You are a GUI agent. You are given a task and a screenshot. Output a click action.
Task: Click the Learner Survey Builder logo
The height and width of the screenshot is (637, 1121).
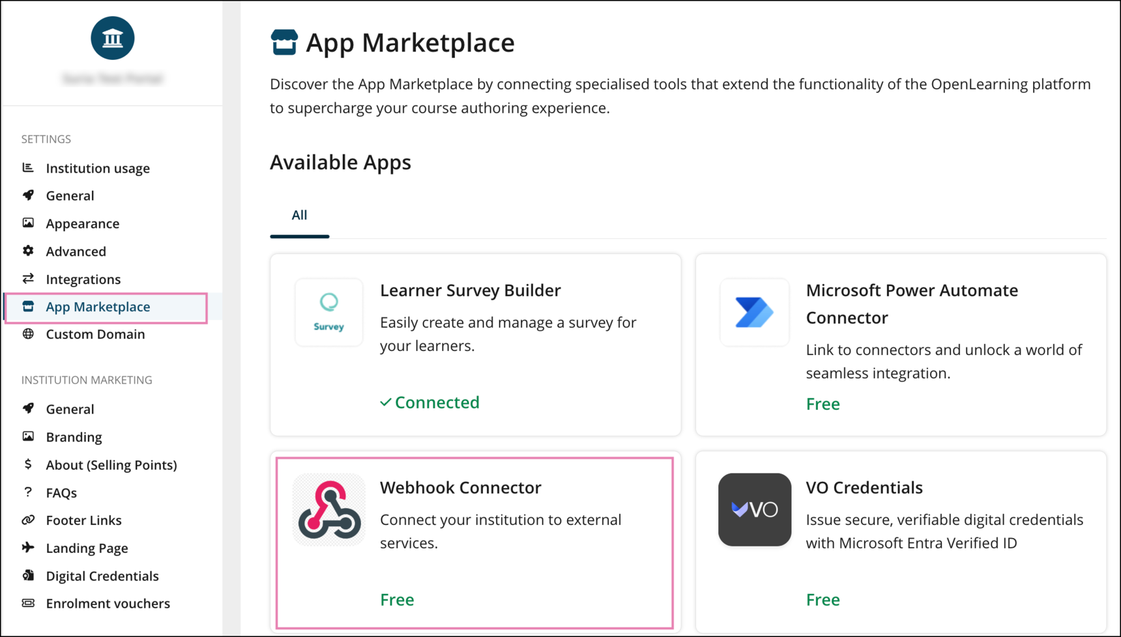click(329, 312)
